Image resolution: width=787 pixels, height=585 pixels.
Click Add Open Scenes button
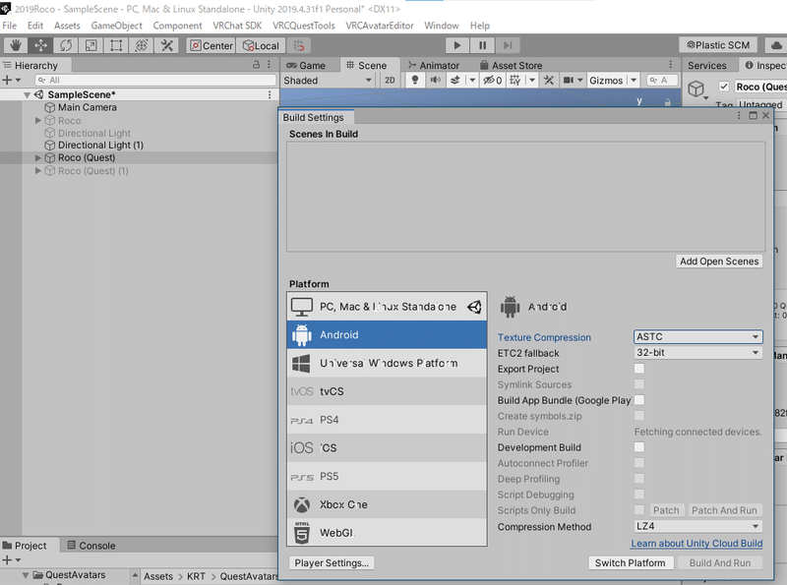[719, 262]
